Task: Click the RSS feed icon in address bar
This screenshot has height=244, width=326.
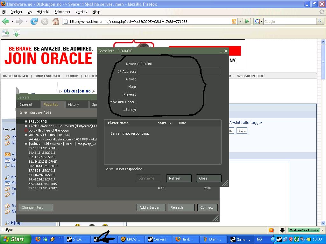Action: [234, 21]
